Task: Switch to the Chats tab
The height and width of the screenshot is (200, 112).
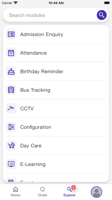Action: click(x=43, y=192)
